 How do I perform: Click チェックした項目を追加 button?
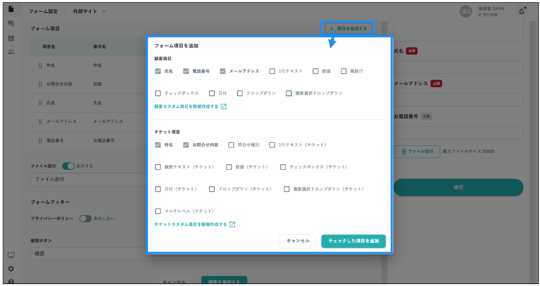pos(353,241)
